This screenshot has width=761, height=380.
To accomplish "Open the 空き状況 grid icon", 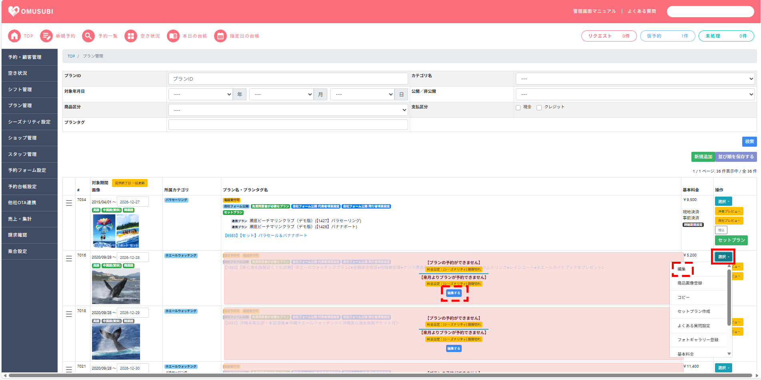I will click(x=130, y=36).
